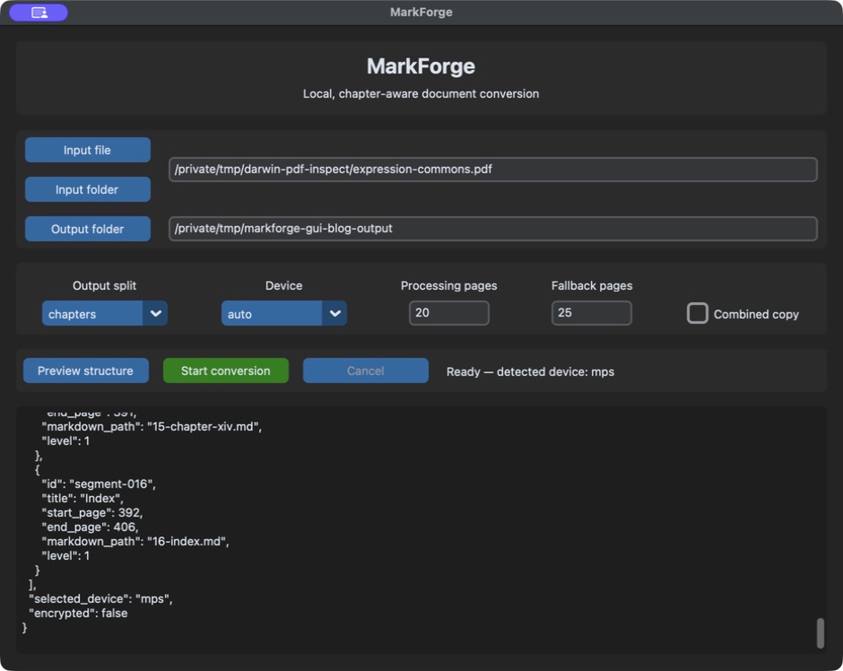Click the log line '"selected_device": "mps"'
Viewport: 843px width, 671px height.
pos(100,599)
